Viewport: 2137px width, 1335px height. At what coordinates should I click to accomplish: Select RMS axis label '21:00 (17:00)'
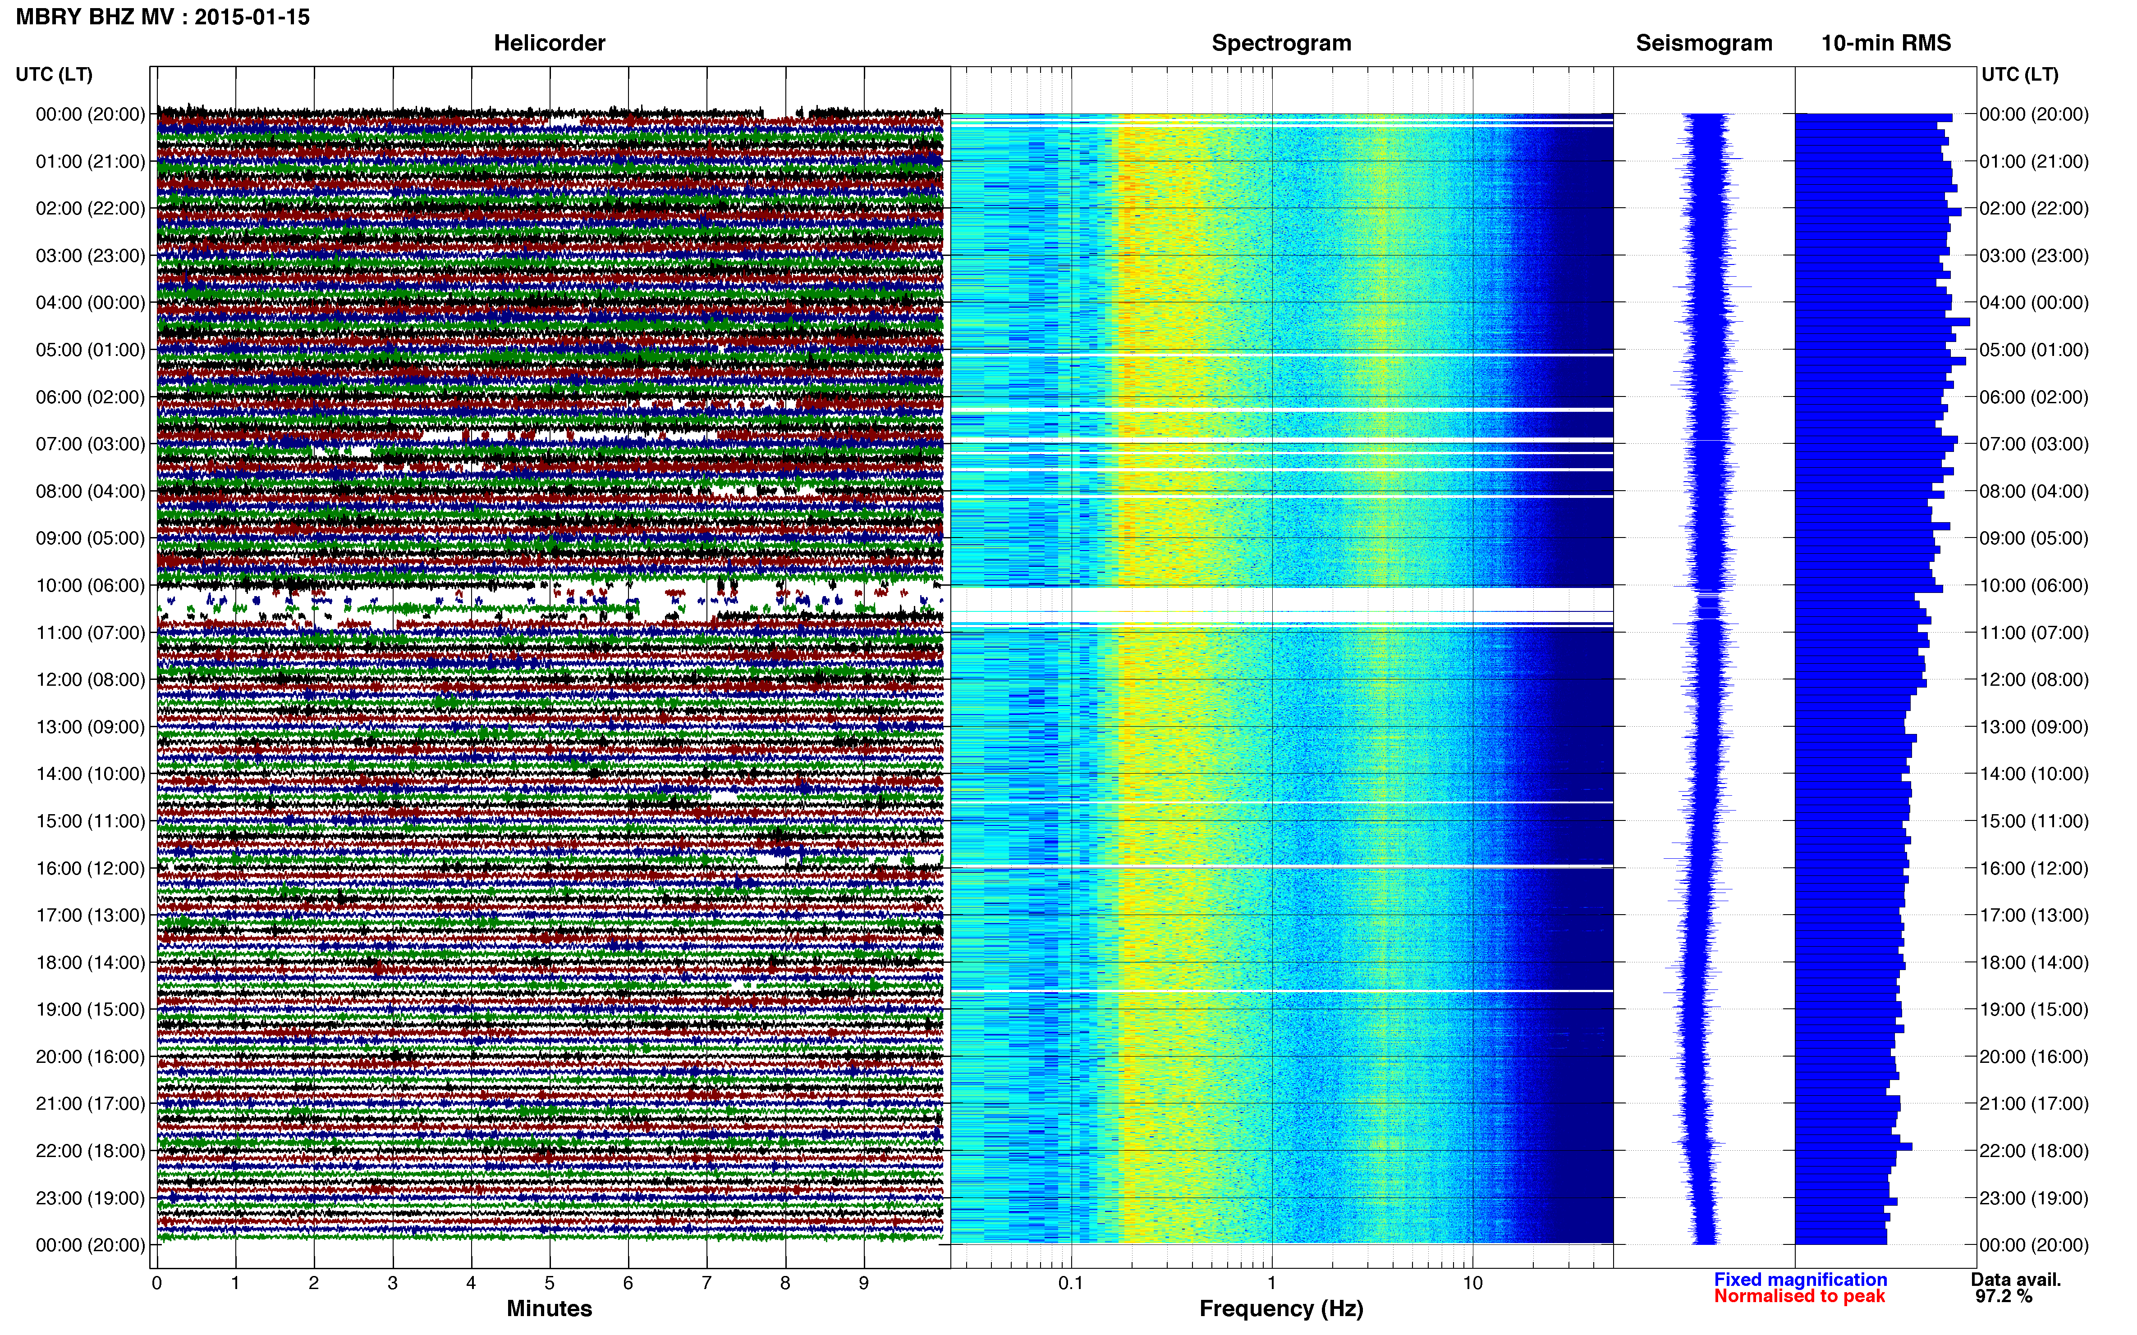[x=2034, y=1104]
